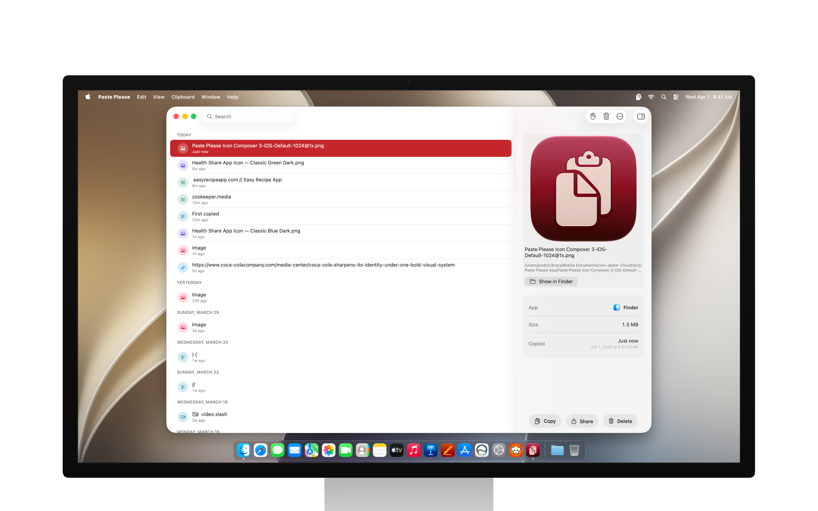Screen dimensions: 818x511
Task: Open the Clipboard menu
Action: click(x=183, y=97)
